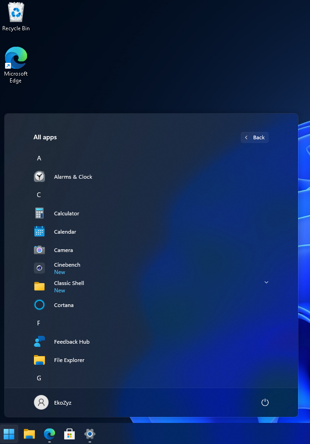Screen dimensions: 310x444
Task: Select the Microsoft Edge desktop shortcut
Action: (x=16, y=65)
